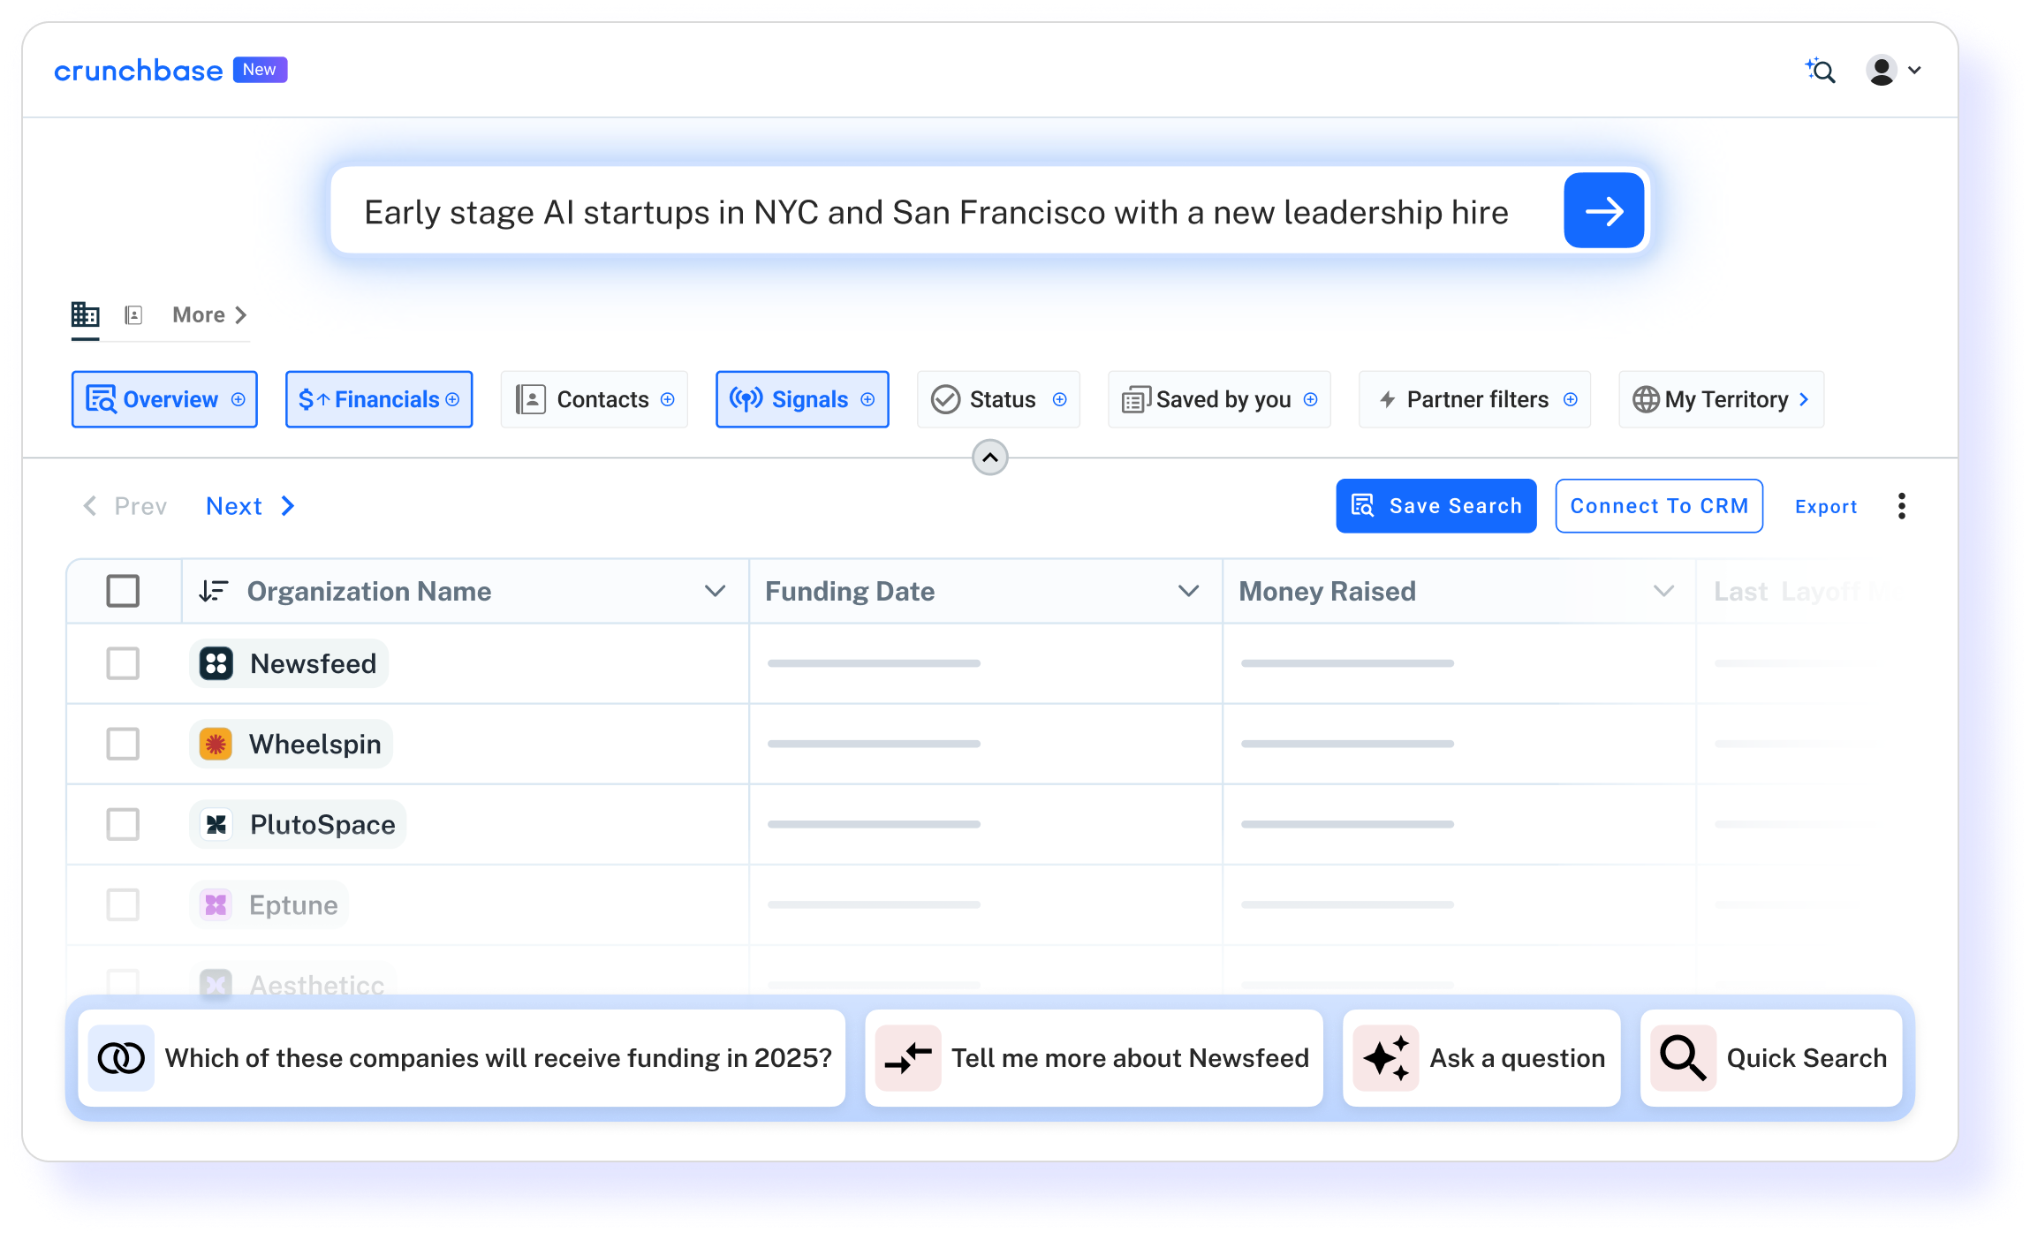Click the plus icon on Saved by you

pyautogui.click(x=1311, y=399)
